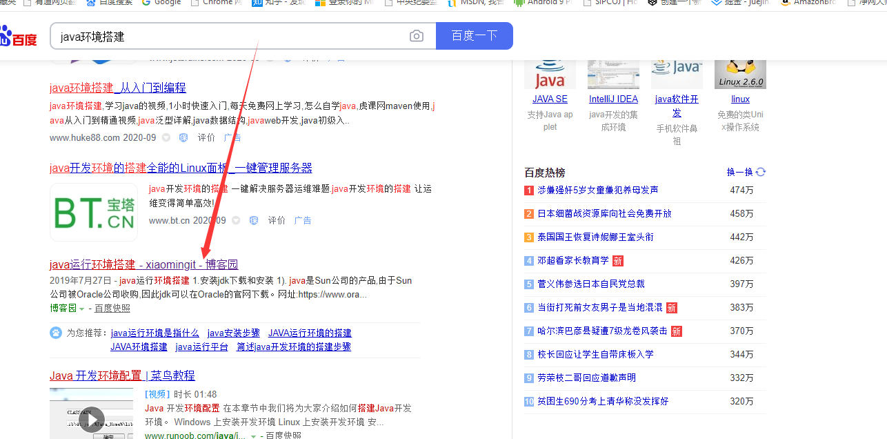This screenshot has width=887, height=439.
Task: Click the 换一换 refresh icon
Action: click(761, 172)
